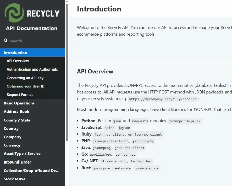Screen dimensions: 232x186
Task: Open the Collection/Drop-offs section
Action: click(x=31, y=171)
